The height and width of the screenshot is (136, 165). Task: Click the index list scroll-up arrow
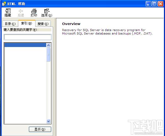click(x=48, y=45)
